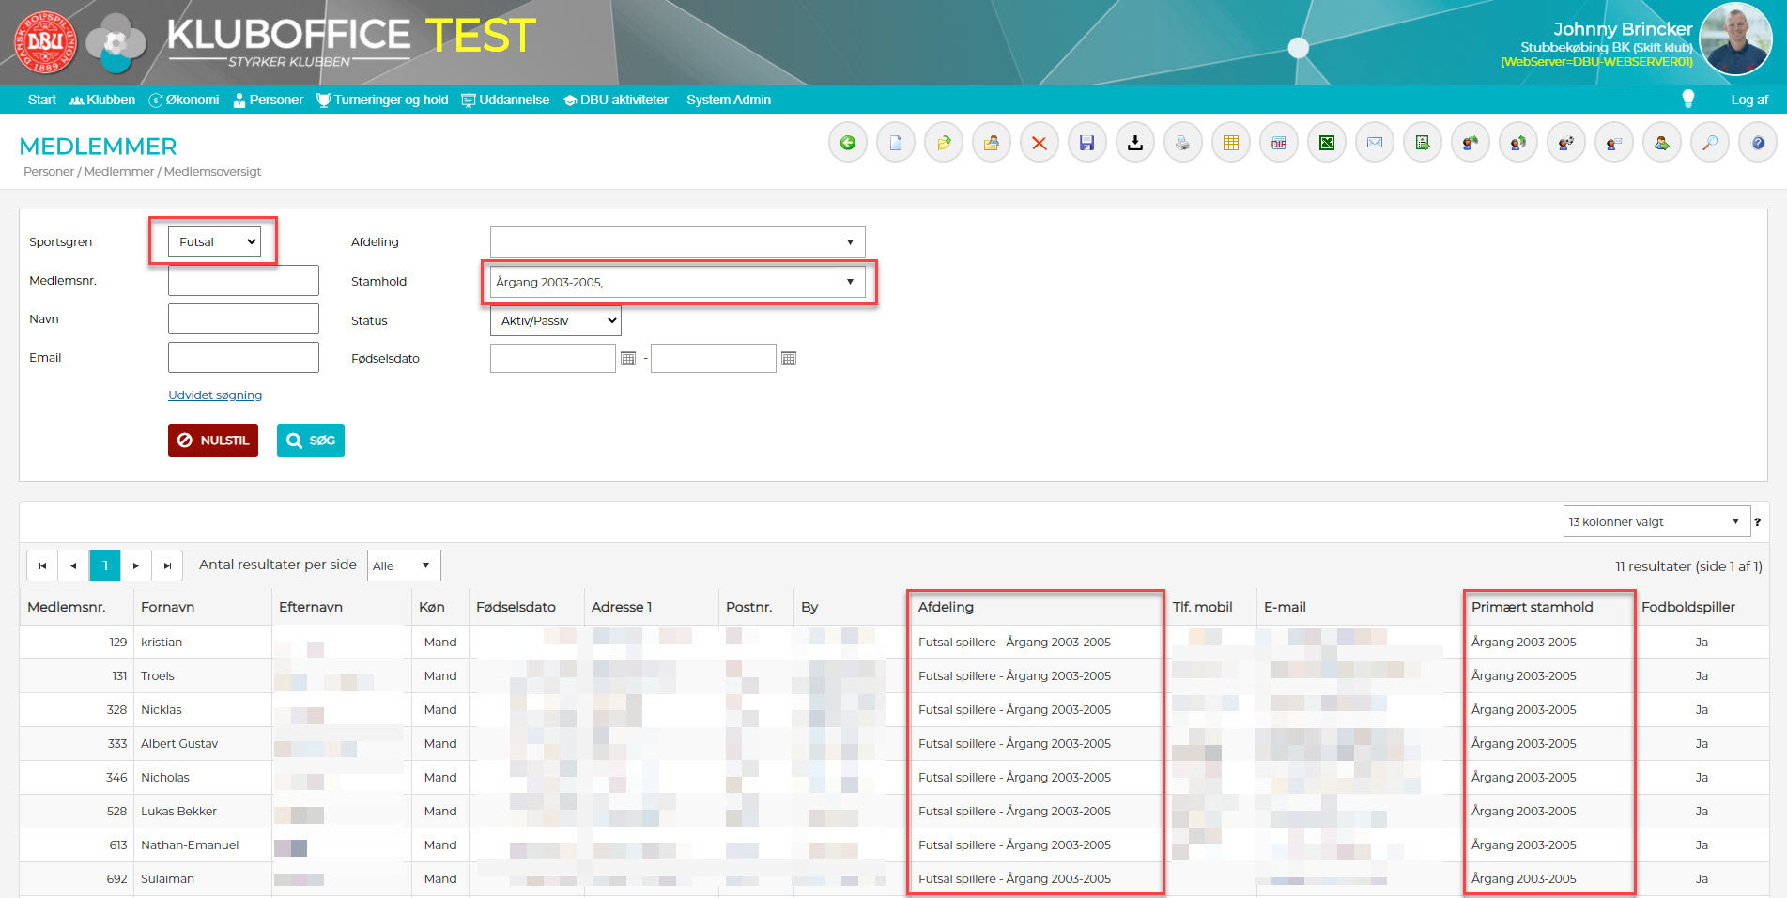Screen dimensions: 1787x898
Task: Click the person with football icon
Action: click(1566, 143)
